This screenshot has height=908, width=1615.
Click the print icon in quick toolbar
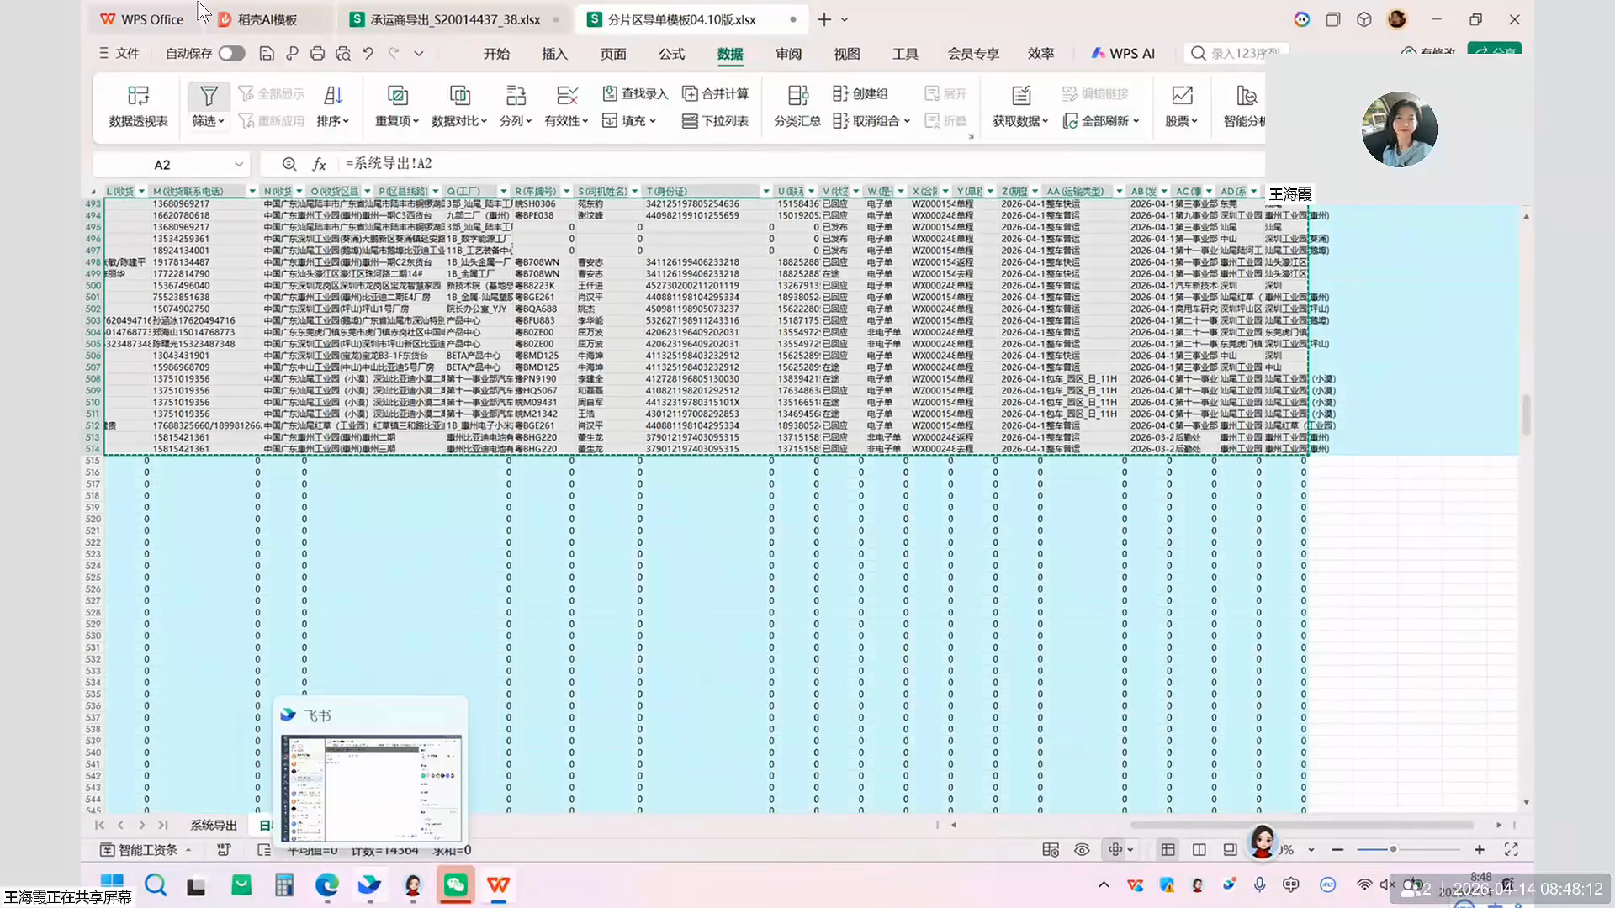(x=317, y=54)
